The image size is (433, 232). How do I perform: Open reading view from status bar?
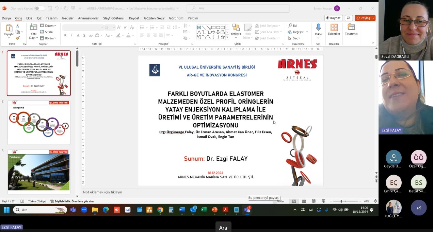pos(314,201)
